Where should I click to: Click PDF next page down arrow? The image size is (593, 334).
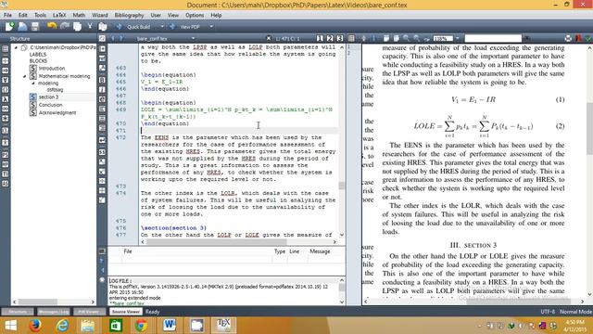click(x=373, y=38)
